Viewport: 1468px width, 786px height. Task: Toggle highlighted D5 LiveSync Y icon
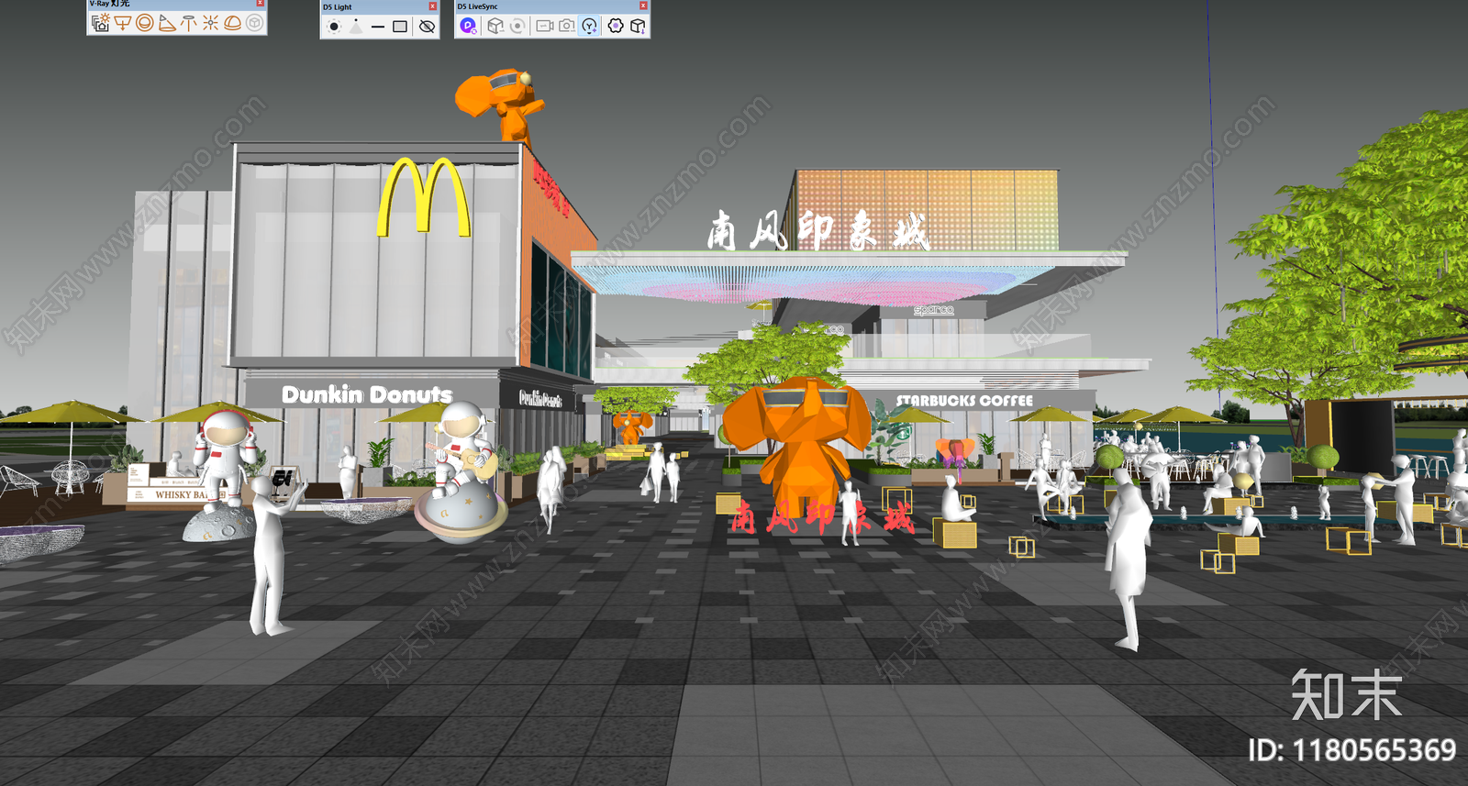[589, 26]
